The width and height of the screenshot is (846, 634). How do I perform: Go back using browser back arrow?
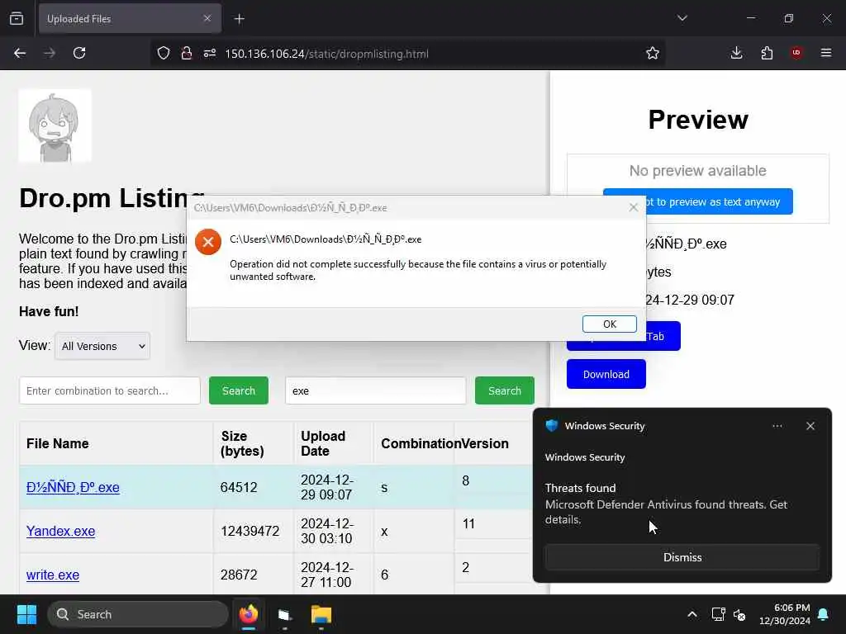20,53
